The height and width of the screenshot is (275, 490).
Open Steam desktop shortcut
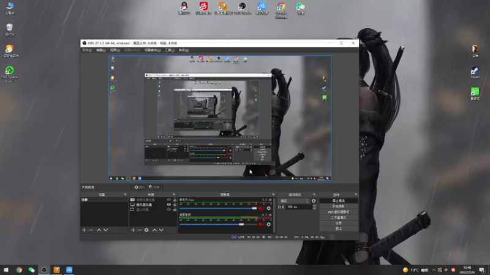475,73
